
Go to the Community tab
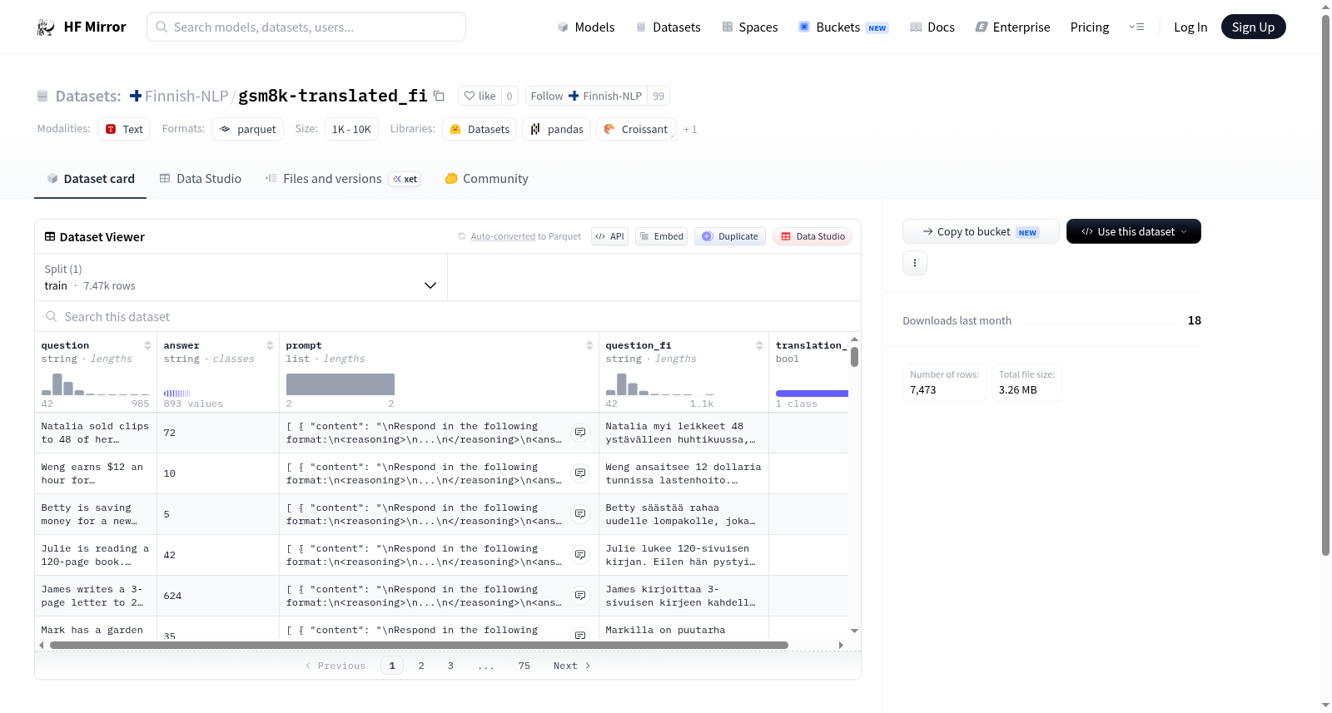tap(487, 179)
